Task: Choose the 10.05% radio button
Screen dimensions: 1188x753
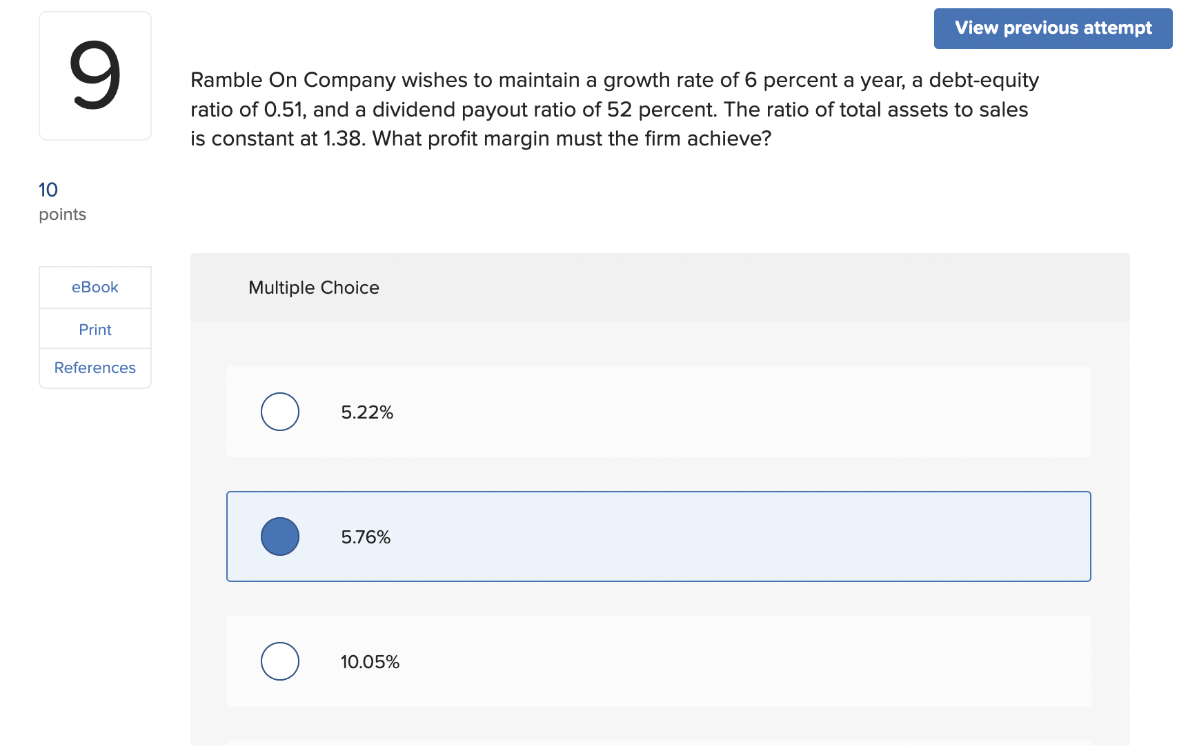Action: [x=280, y=661]
